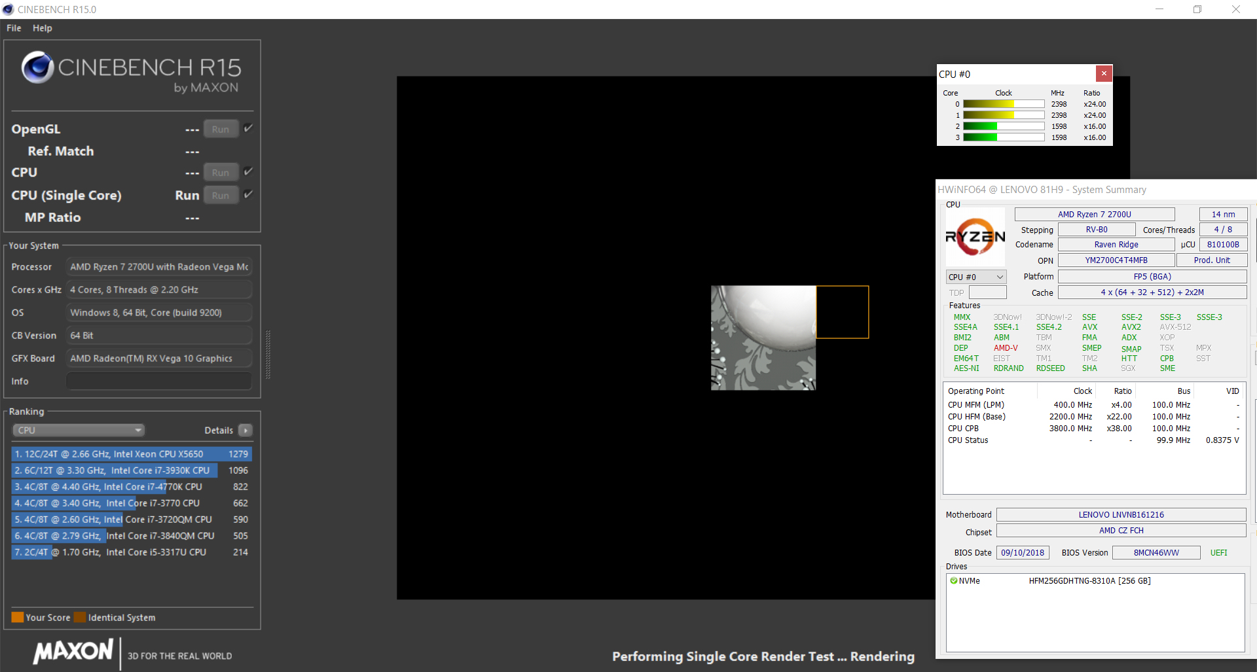Screen dimensions: 1257x672
Task: Minimize the Cinebench window
Action: [x=1159, y=9]
